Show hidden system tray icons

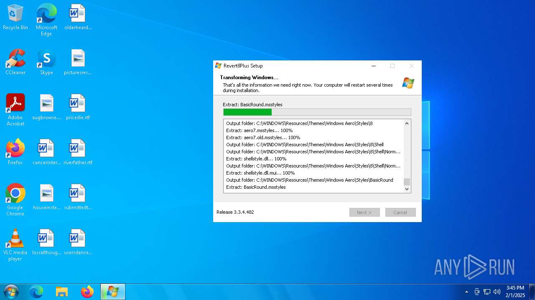[466, 292]
